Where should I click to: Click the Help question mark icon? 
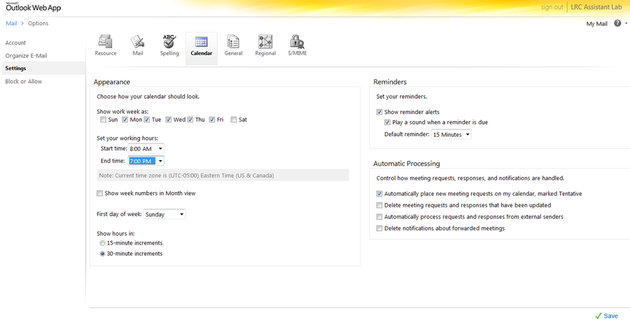click(x=617, y=23)
